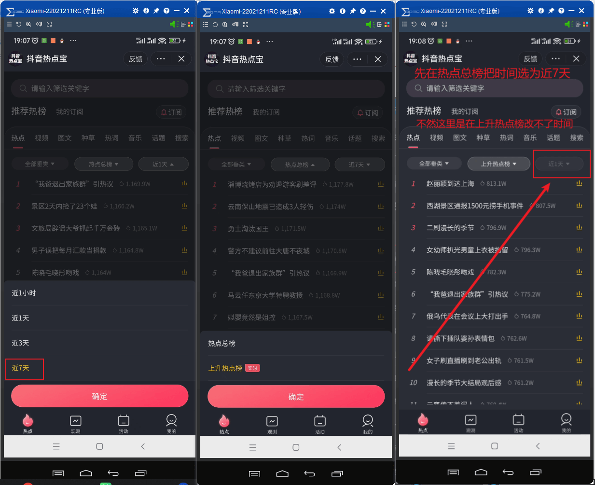This screenshot has height=485, width=595.
Task: Select 近7天 option in left window
Action: click(x=99, y=368)
